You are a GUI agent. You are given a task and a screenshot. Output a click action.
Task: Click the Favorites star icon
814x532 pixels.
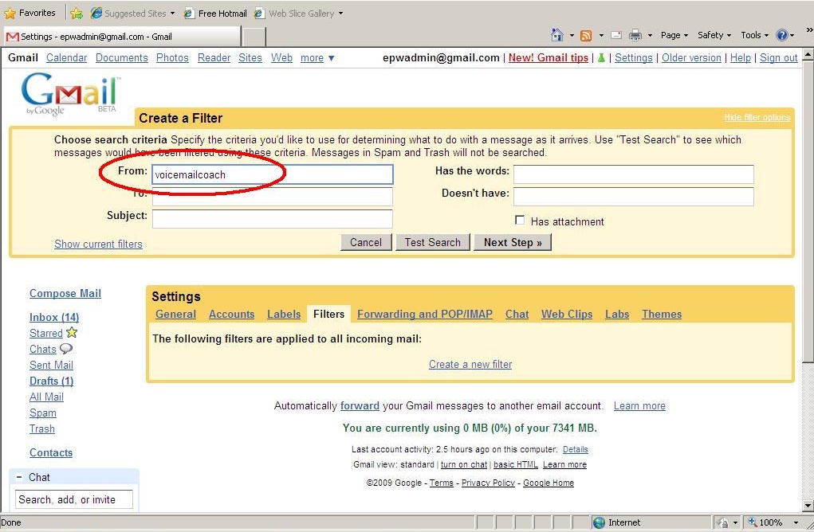10,13
